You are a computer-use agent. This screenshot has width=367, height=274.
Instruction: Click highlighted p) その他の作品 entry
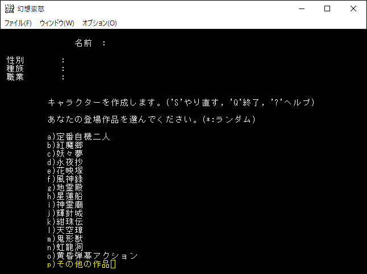[79, 264]
